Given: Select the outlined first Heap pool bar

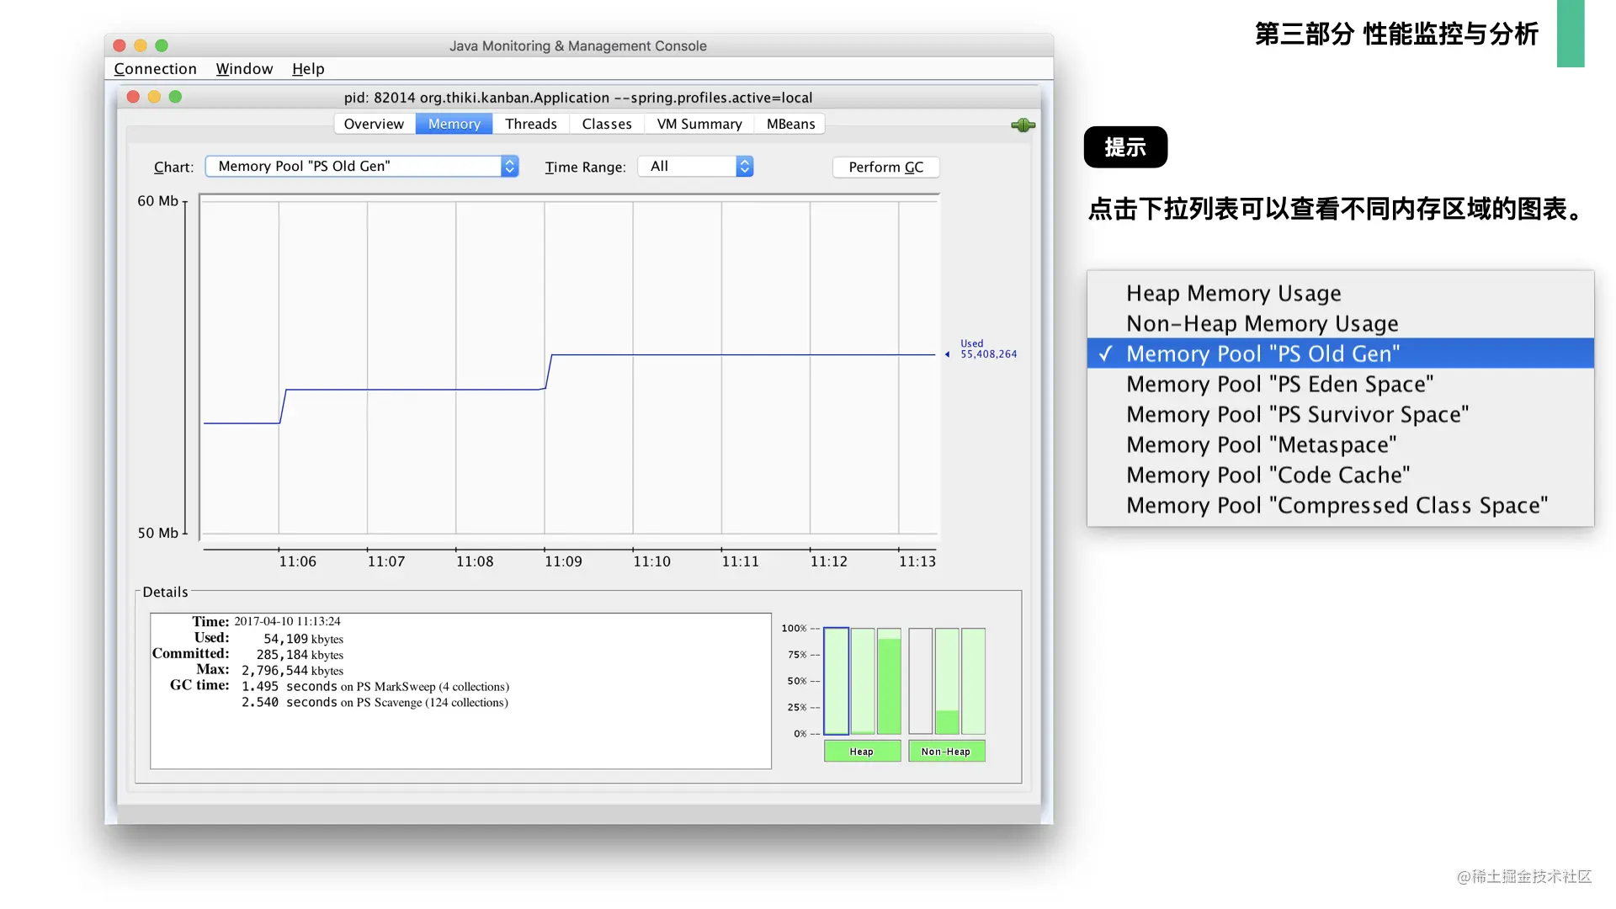Looking at the screenshot, I should coord(836,681).
